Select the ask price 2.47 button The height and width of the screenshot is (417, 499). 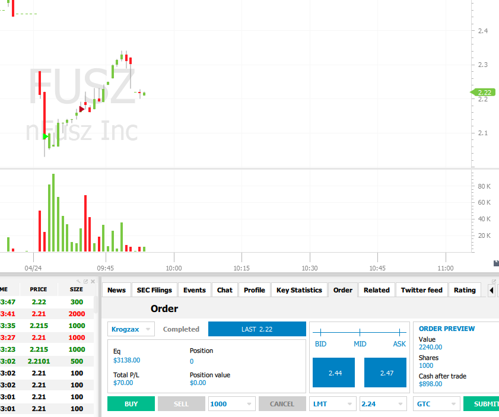(385, 373)
